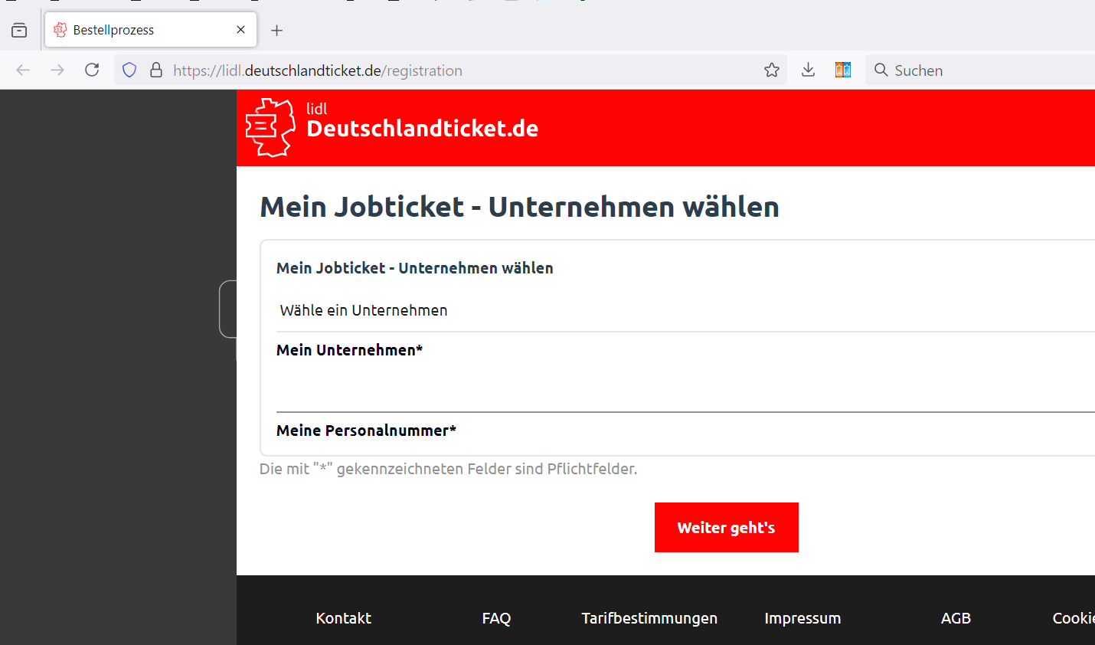Open the colorful extension icon in toolbar
The width and height of the screenshot is (1095, 645).
point(843,70)
